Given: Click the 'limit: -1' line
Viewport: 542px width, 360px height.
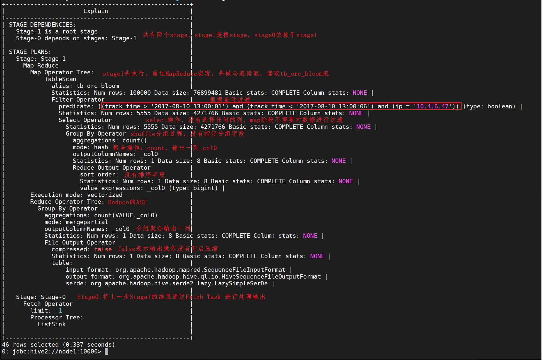Looking at the screenshot, I should (x=46, y=311).
